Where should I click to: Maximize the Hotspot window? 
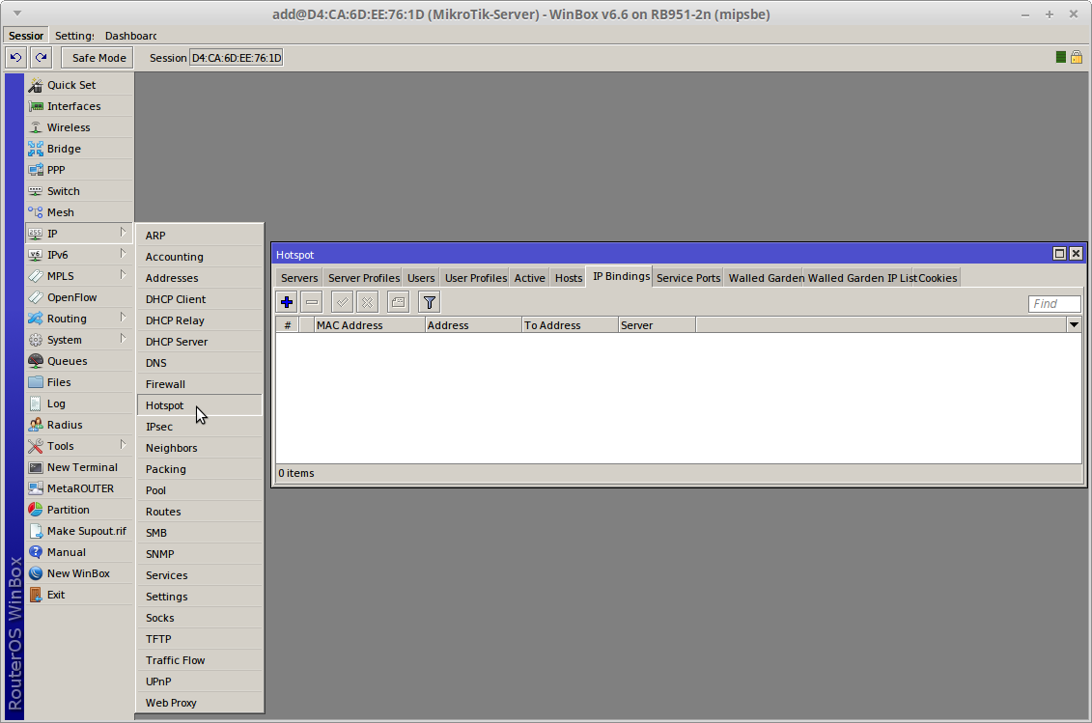pos(1059,254)
